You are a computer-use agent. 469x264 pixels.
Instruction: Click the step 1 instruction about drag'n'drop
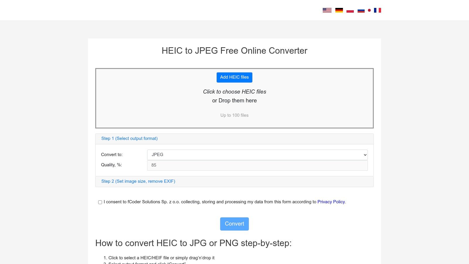pyautogui.click(x=162, y=258)
